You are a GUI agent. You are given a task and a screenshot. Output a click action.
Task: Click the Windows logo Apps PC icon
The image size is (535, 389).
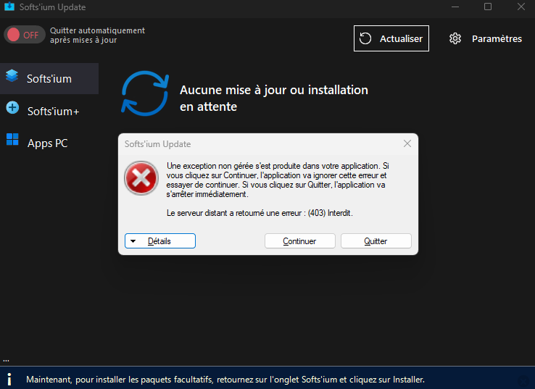tap(12, 139)
